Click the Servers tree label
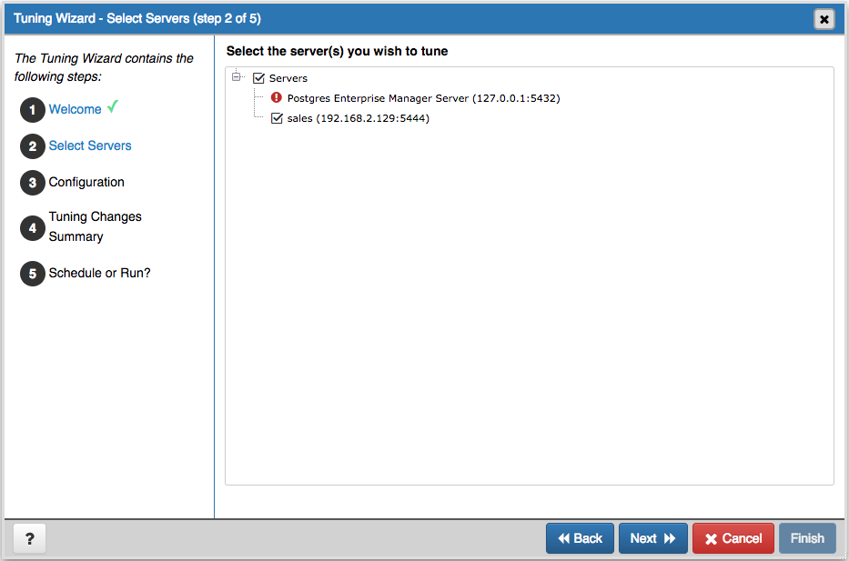Image resolution: width=849 pixels, height=561 pixels. (x=288, y=78)
